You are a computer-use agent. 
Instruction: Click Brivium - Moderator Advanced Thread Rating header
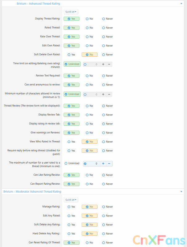point(32,191)
